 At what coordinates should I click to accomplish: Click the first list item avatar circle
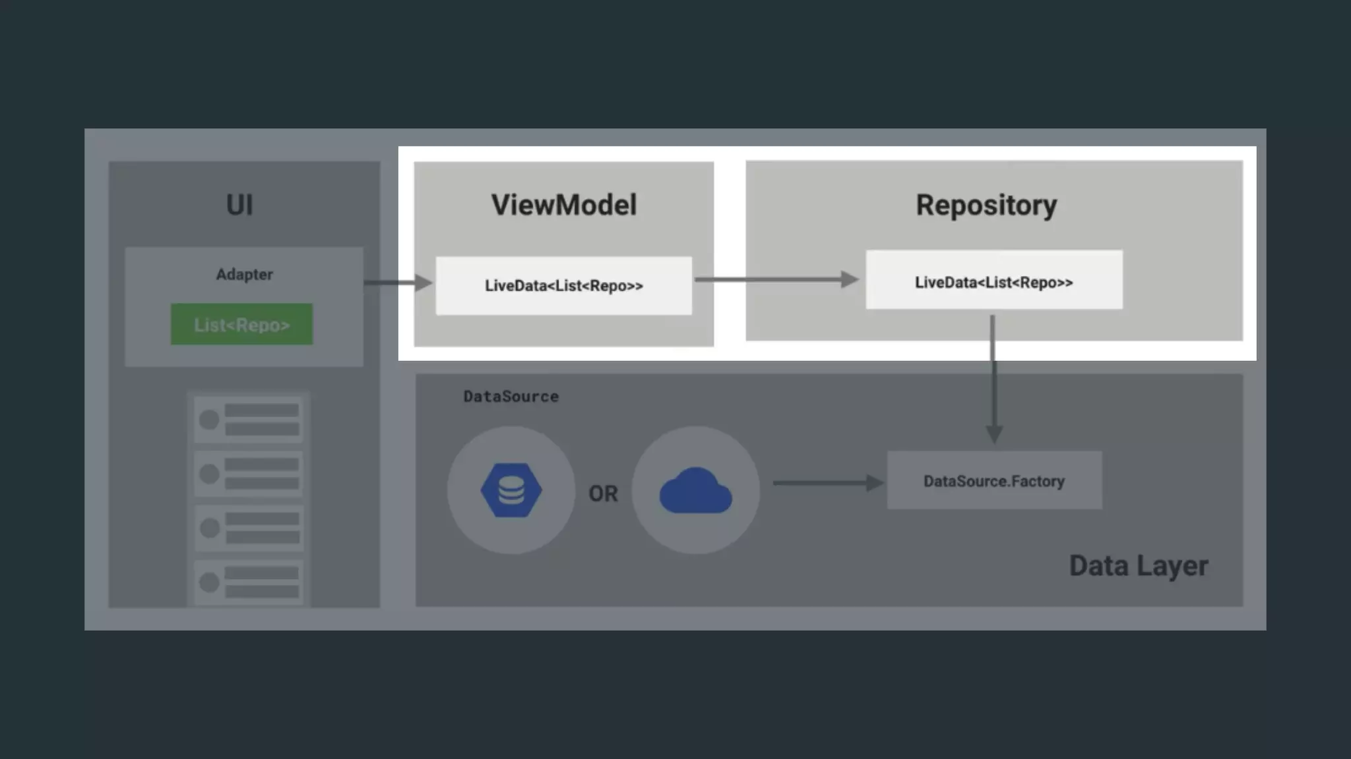(x=209, y=420)
